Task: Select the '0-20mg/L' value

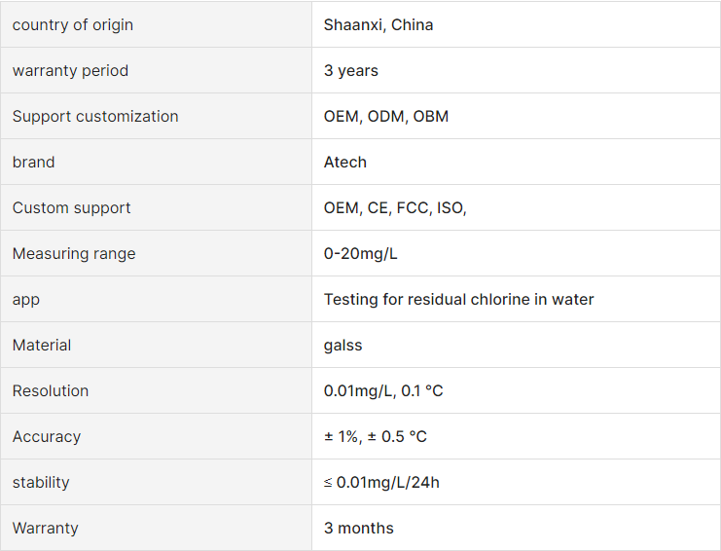Action: pyautogui.click(x=360, y=254)
